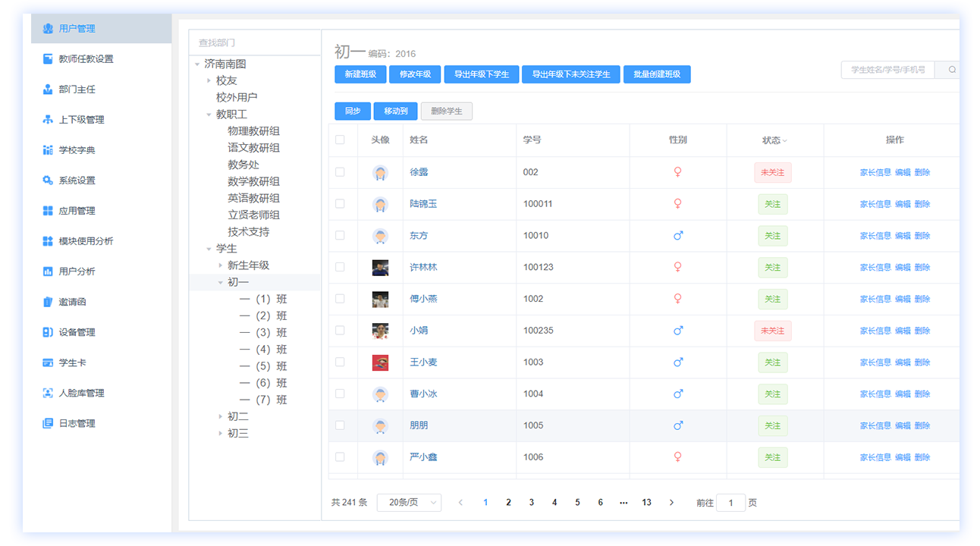Click the search magnifier icon
The image size is (980, 546).
(952, 70)
